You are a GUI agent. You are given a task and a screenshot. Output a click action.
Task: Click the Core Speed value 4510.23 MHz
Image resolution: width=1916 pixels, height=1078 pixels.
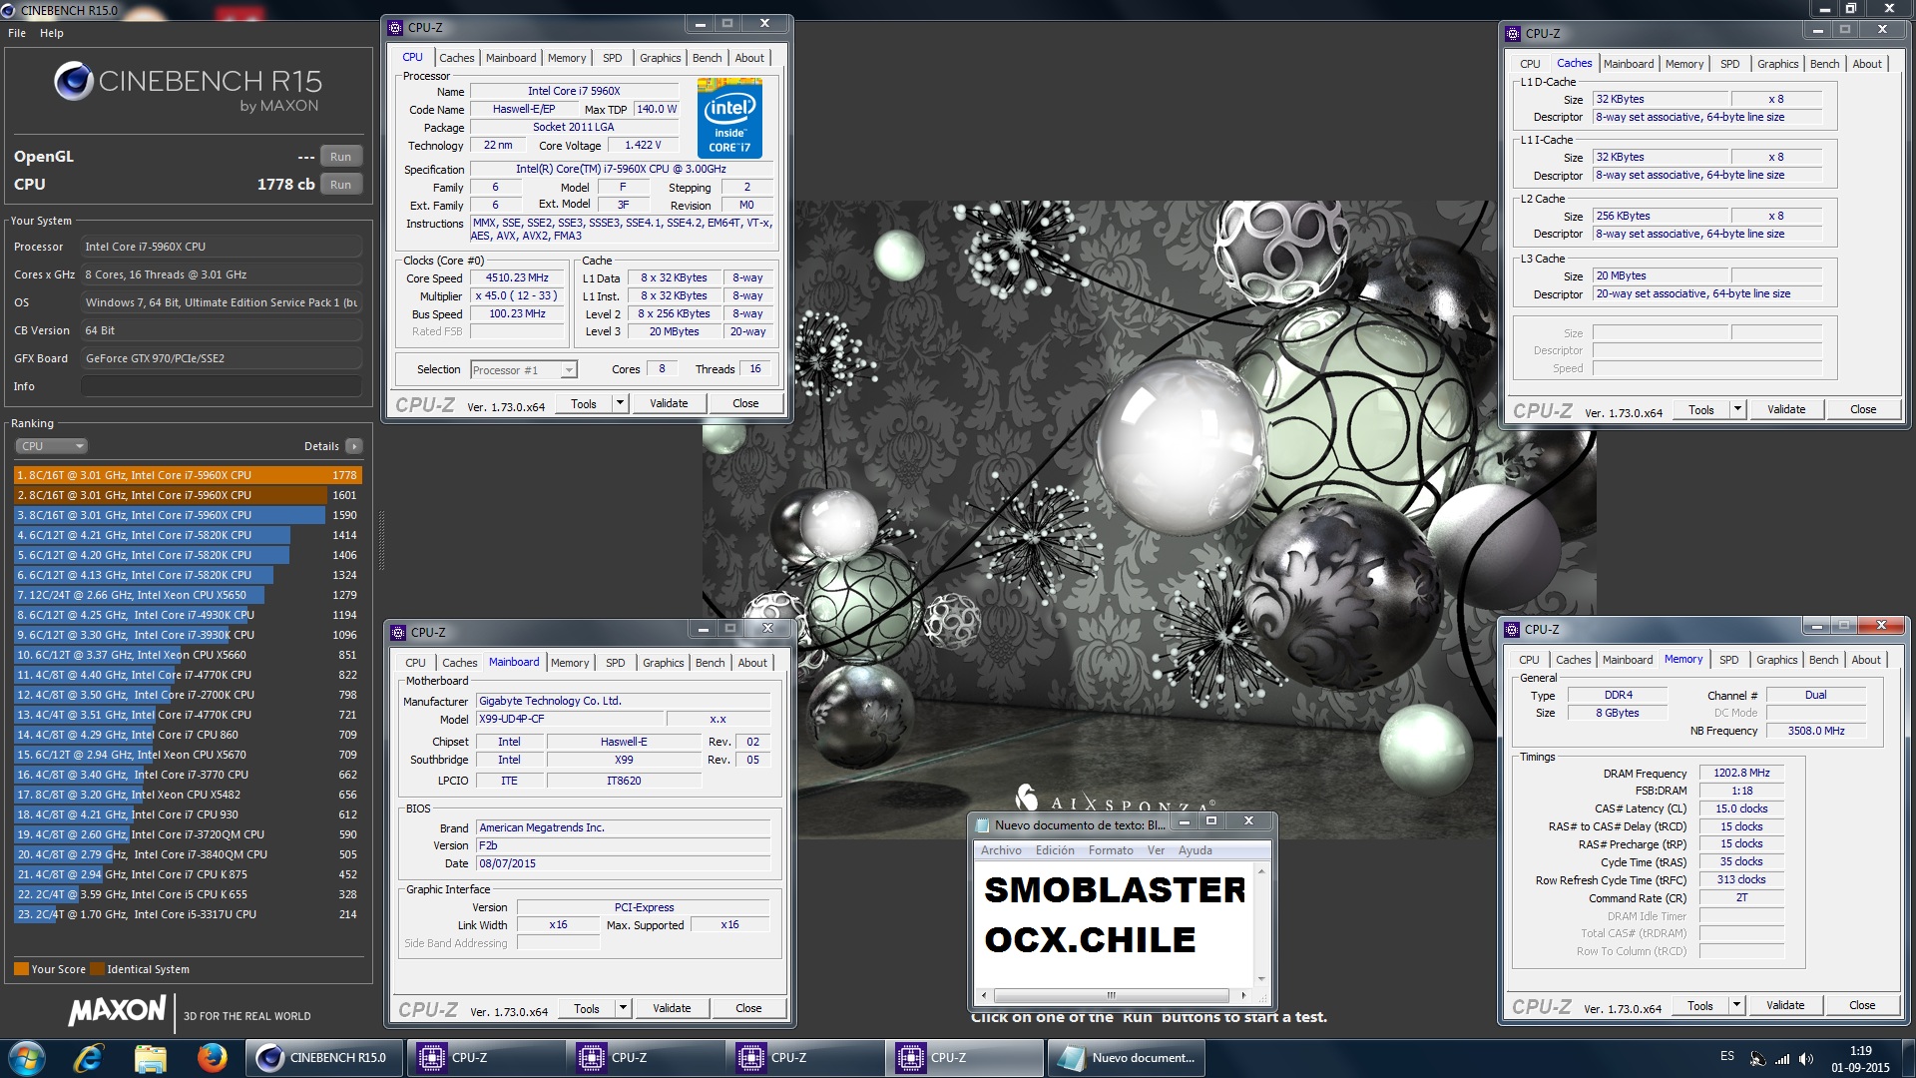[x=517, y=277]
